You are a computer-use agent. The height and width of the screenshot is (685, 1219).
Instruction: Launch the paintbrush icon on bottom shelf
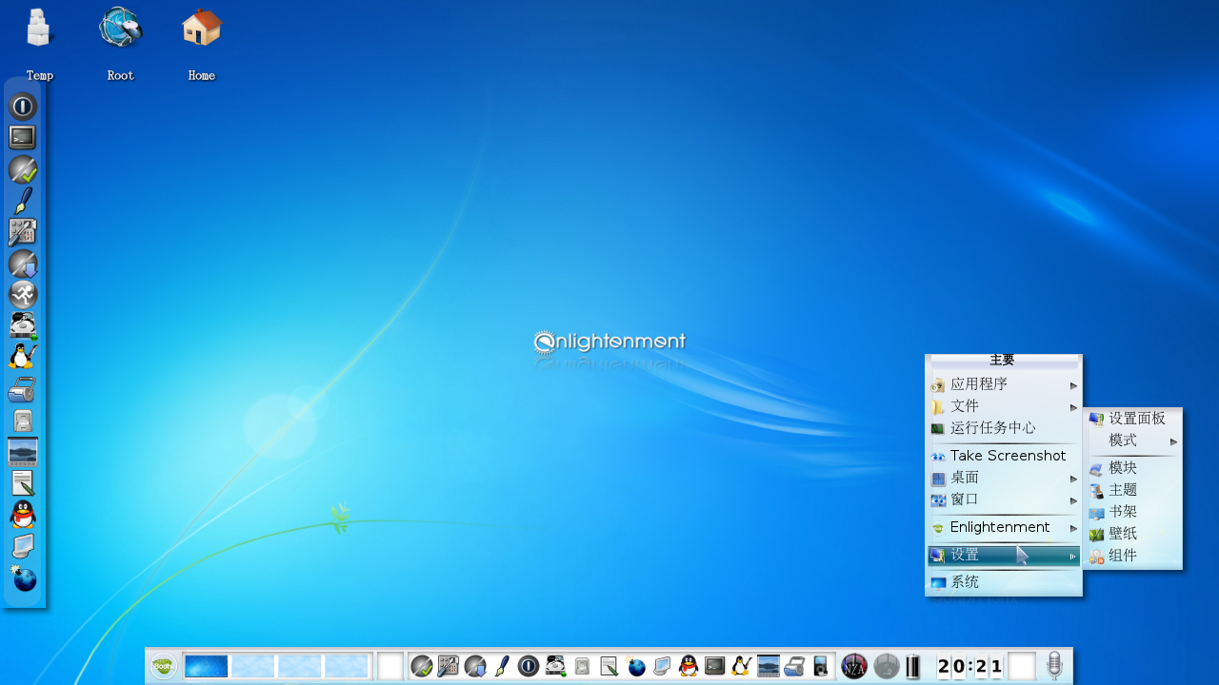click(502, 666)
